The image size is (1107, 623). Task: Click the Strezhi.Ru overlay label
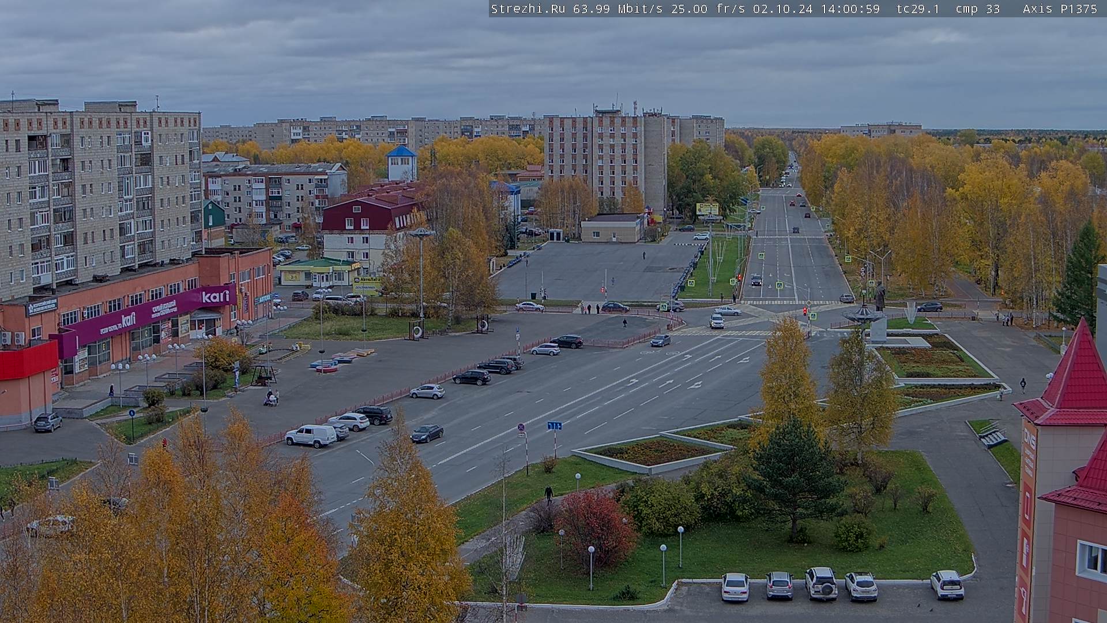click(528, 9)
